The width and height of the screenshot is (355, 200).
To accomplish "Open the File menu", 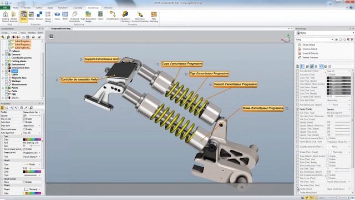I will pyautogui.click(x=5, y=8).
